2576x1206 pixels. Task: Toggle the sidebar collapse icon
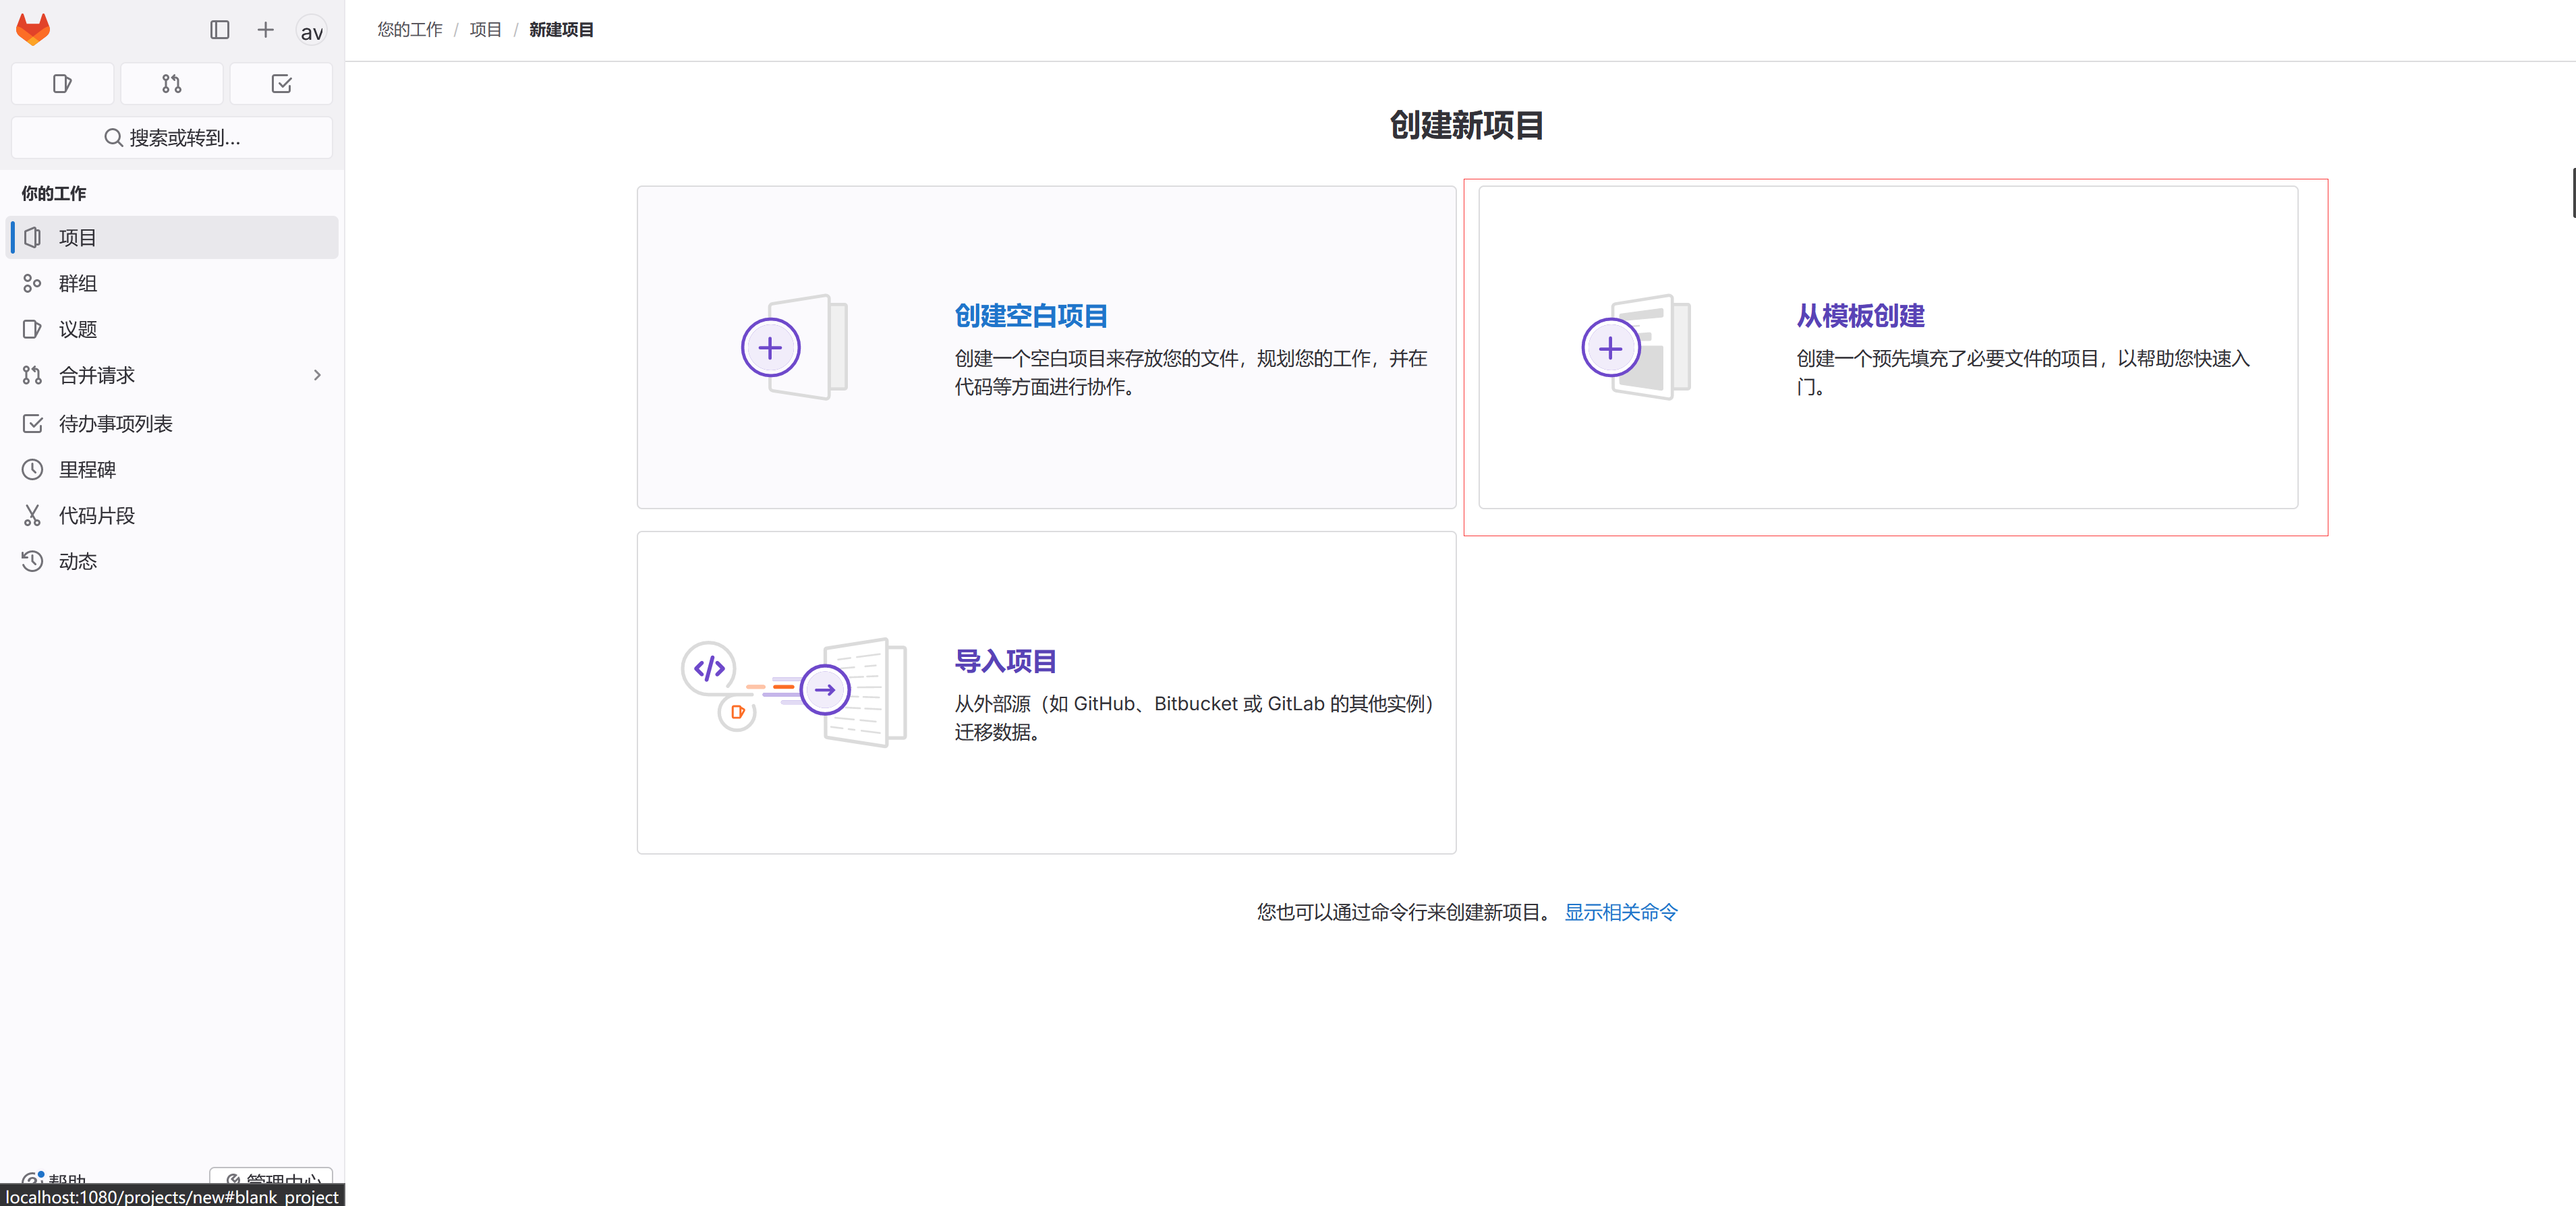(x=220, y=30)
